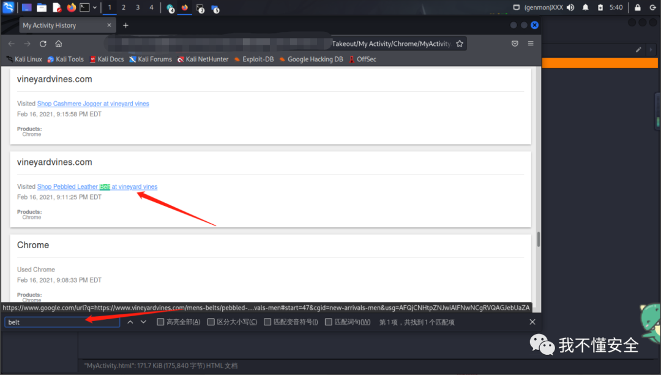This screenshot has height=375, width=661.
Task: Open the Firefox hamburger menu
Action: [x=531, y=44]
